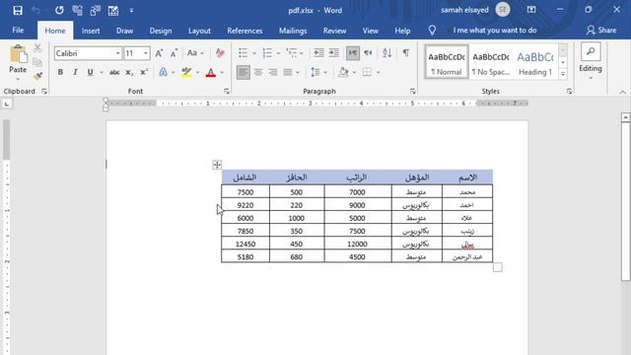Viewport: 631px width, 355px height.
Task: Save the document with the floppy icon
Action: (x=18, y=10)
